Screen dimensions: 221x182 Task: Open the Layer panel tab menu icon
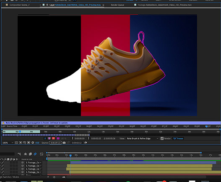pyautogui.click(x=103, y=5)
